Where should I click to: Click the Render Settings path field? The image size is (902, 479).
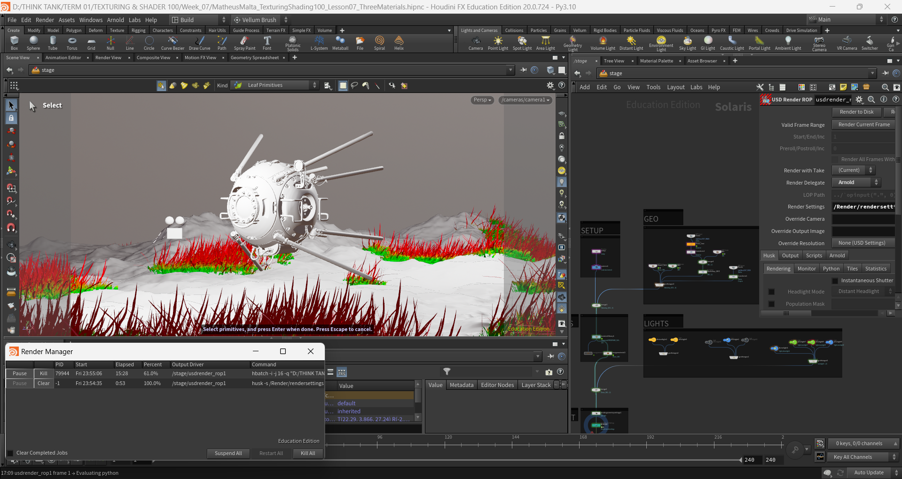(863, 207)
